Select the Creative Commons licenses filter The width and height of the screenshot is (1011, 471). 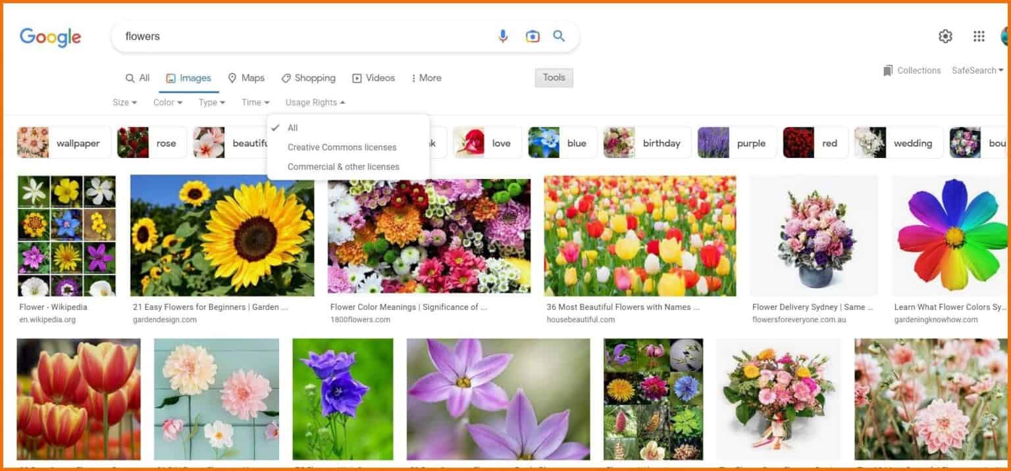pyautogui.click(x=342, y=147)
